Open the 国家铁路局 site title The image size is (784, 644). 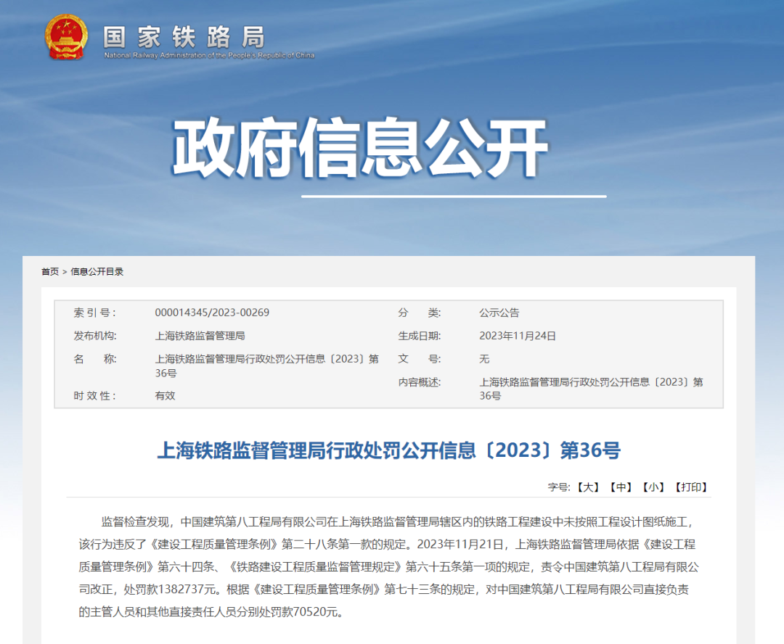pos(184,37)
